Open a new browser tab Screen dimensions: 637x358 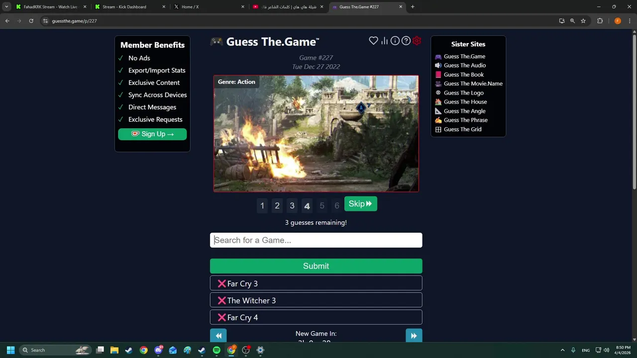click(413, 7)
